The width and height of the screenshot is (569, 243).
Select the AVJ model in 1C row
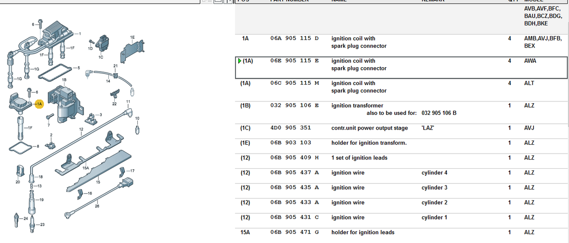tap(529, 128)
